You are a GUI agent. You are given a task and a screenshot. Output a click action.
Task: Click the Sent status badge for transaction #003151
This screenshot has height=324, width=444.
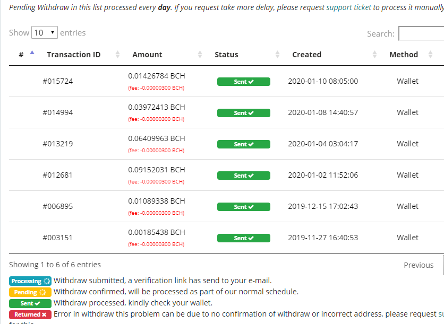(x=243, y=238)
